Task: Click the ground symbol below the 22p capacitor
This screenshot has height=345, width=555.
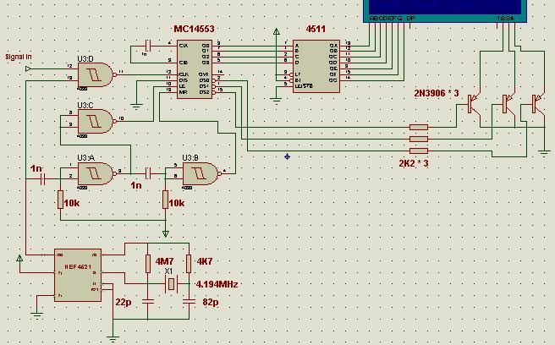Action: point(113,338)
